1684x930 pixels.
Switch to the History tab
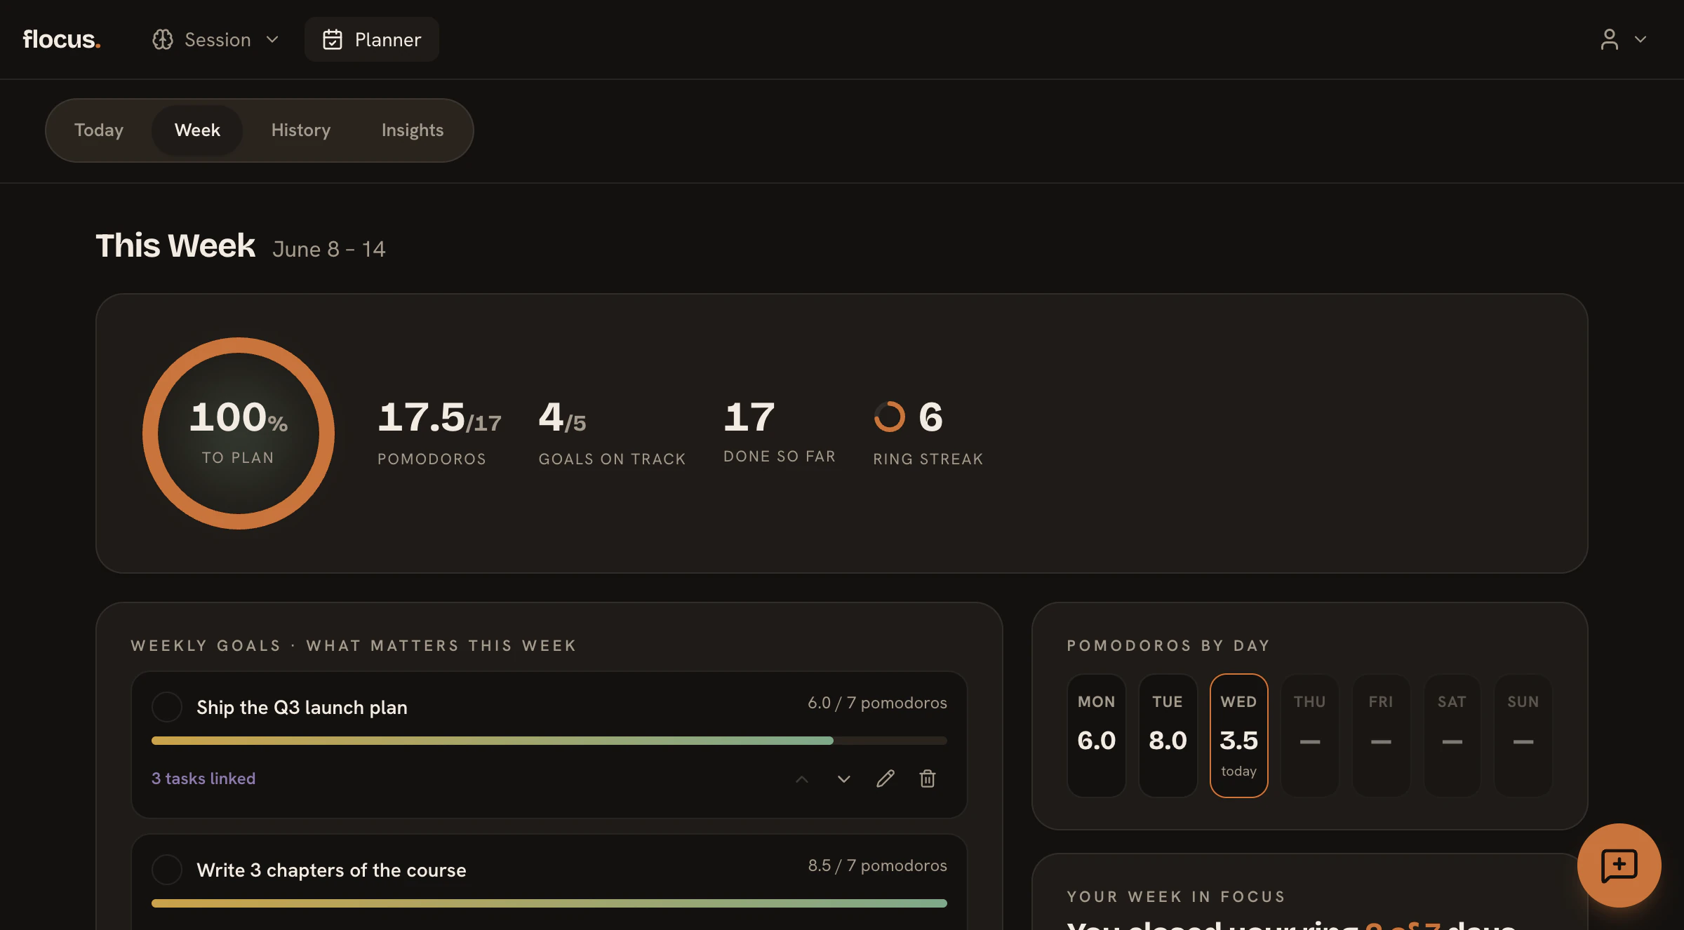click(301, 130)
